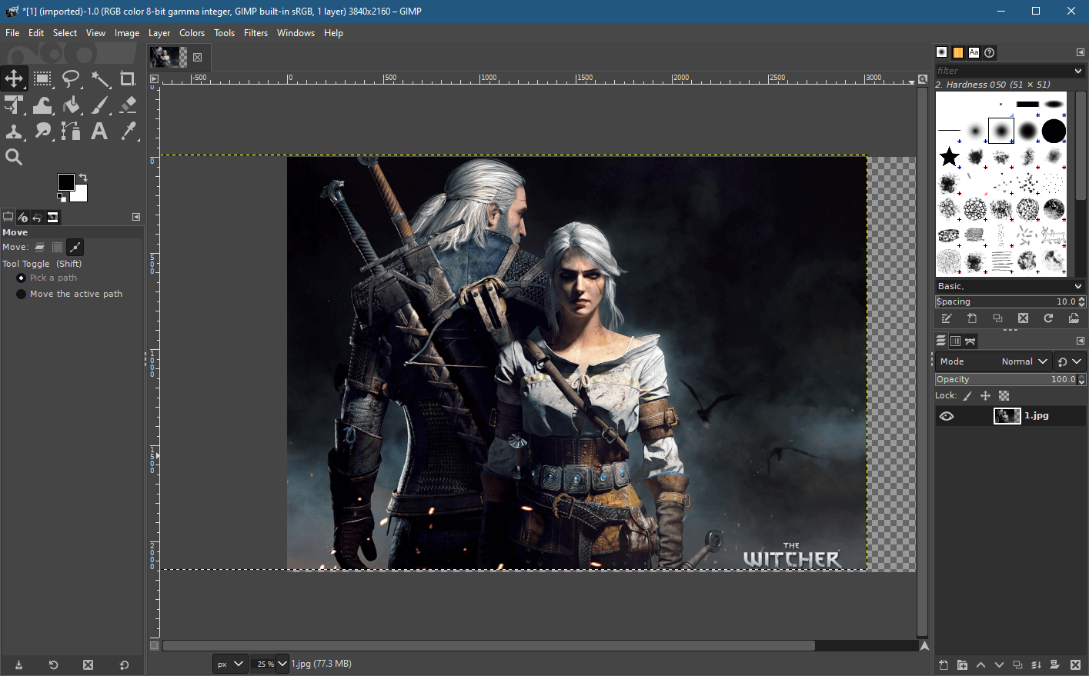Open the Filters menu
The height and width of the screenshot is (676, 1089).
pos(256,33)
